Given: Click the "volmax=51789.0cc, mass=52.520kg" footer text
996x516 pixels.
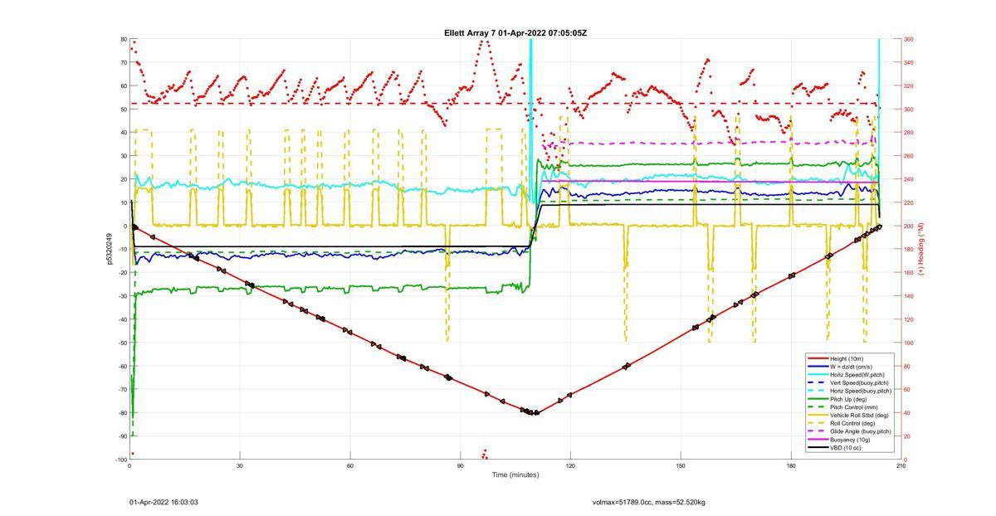Looking at the screenshot, I should tap(649, 502).
